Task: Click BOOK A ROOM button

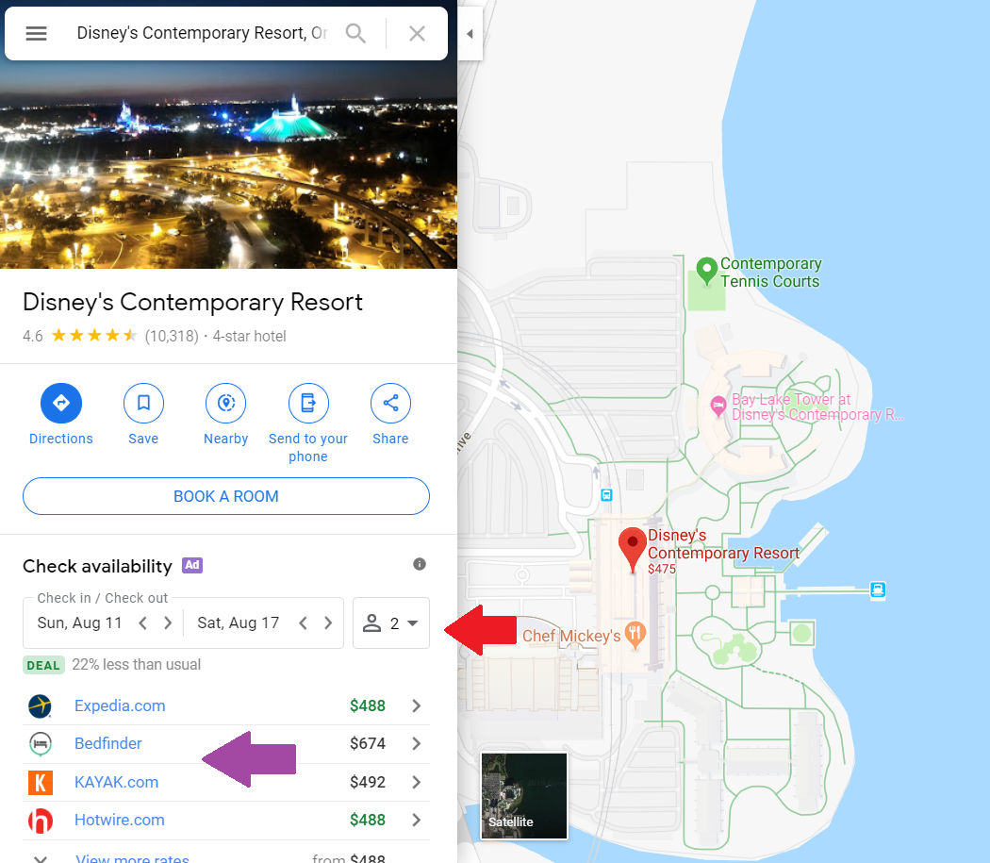Action: (226, 496)
